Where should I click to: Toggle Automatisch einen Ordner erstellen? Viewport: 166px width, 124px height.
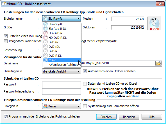click(x=85, y=71)
